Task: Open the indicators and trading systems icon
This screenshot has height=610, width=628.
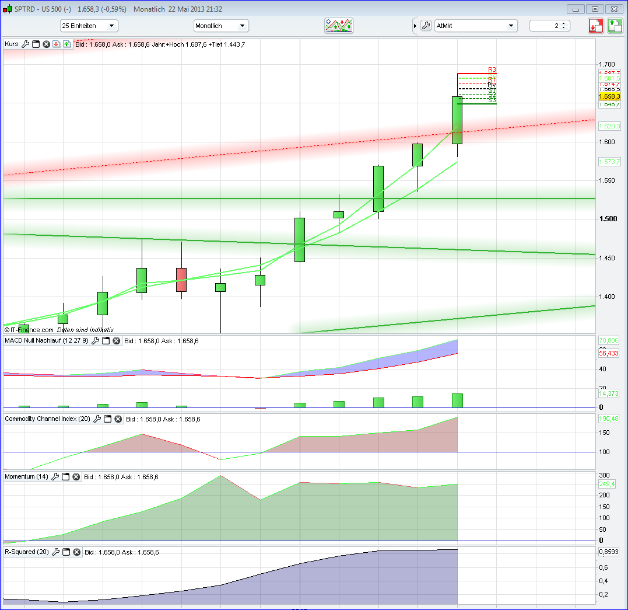Action: pyautogui.click(x=338, y=26)
